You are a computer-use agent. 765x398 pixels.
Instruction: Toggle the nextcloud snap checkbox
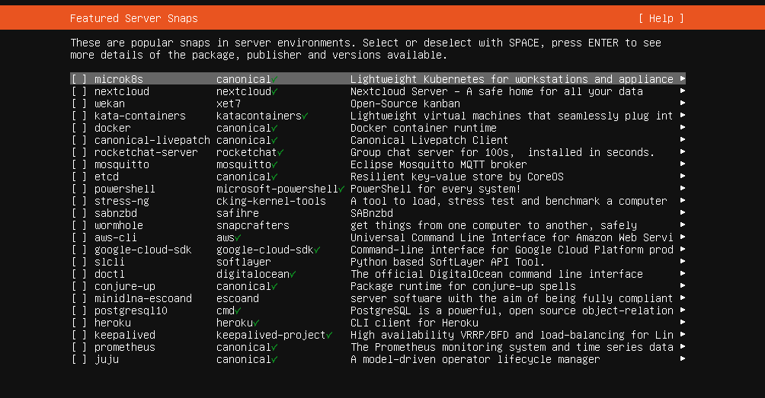coord(79,91)
